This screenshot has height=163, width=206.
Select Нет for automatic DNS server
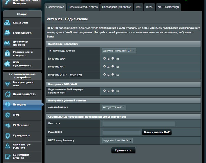tap(113, 91)
